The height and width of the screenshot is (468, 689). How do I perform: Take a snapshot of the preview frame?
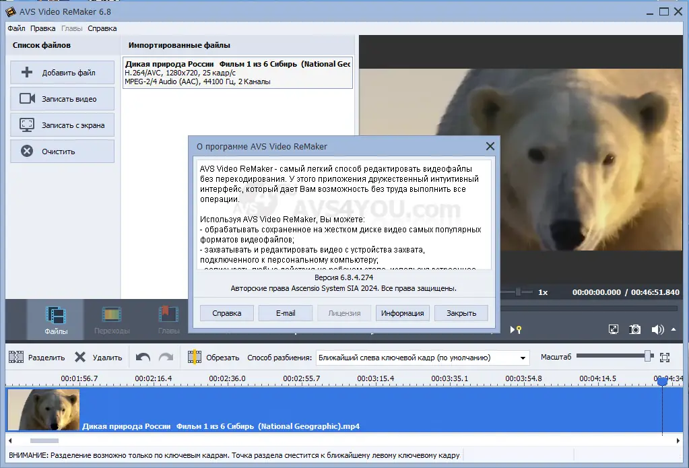[635, 329]
